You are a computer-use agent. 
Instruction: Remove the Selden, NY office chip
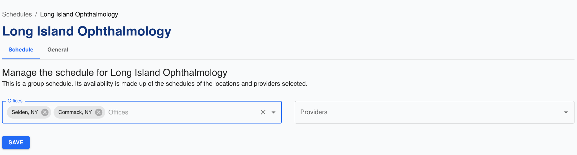(45, 112)
